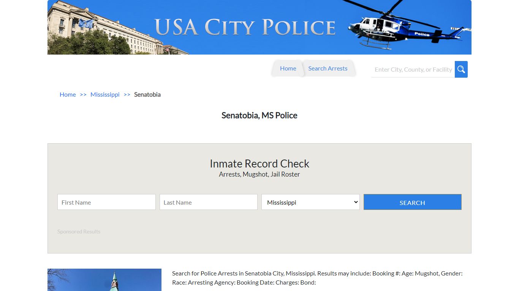Open the Search Arrests navigation tab
Screen dimensions: 519x291
pyautogui.click(x=328, y=68)
